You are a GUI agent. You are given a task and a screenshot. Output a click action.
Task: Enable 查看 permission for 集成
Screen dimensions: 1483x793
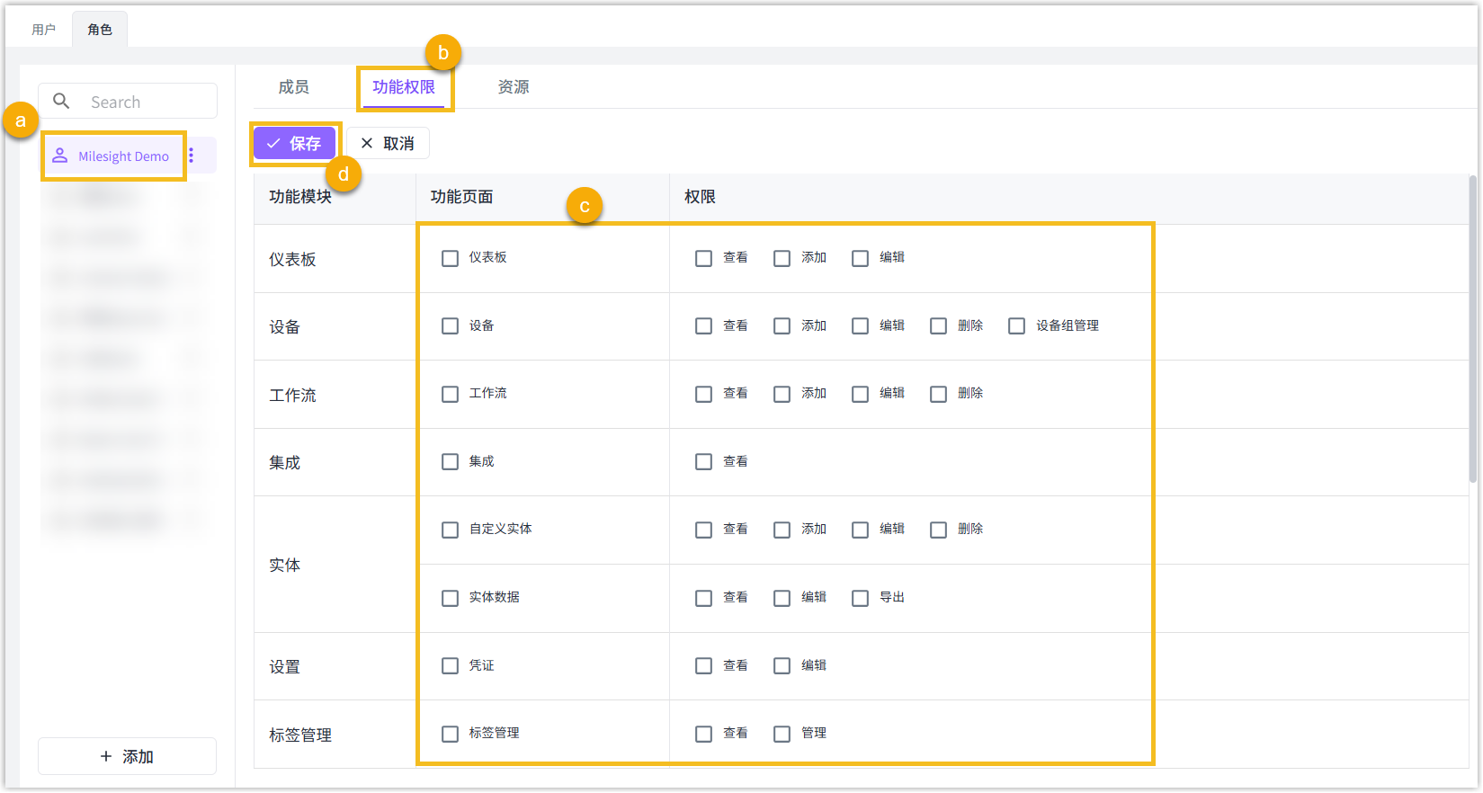[703, 461]
